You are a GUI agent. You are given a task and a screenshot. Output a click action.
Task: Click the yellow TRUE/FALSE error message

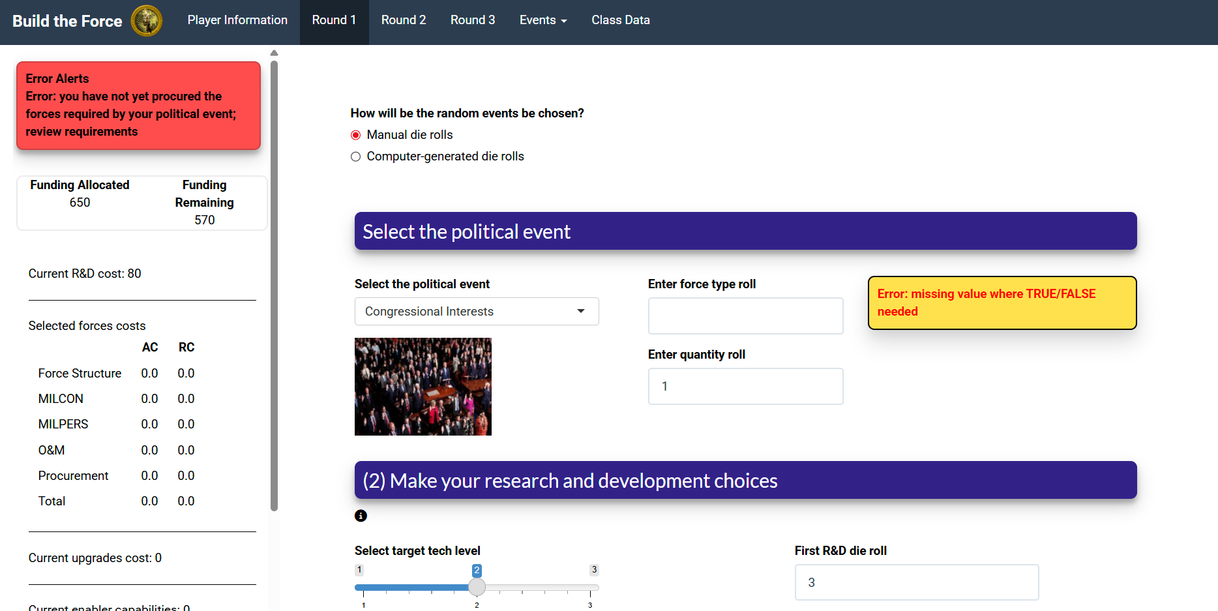[1002, 303]
